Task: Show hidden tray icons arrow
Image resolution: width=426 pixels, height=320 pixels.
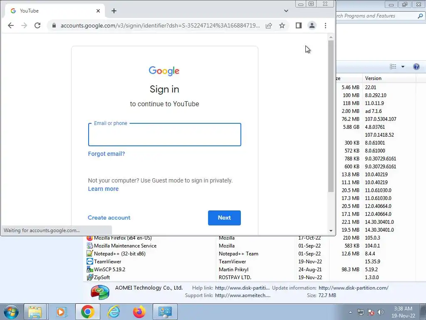Action: point(350,312)
